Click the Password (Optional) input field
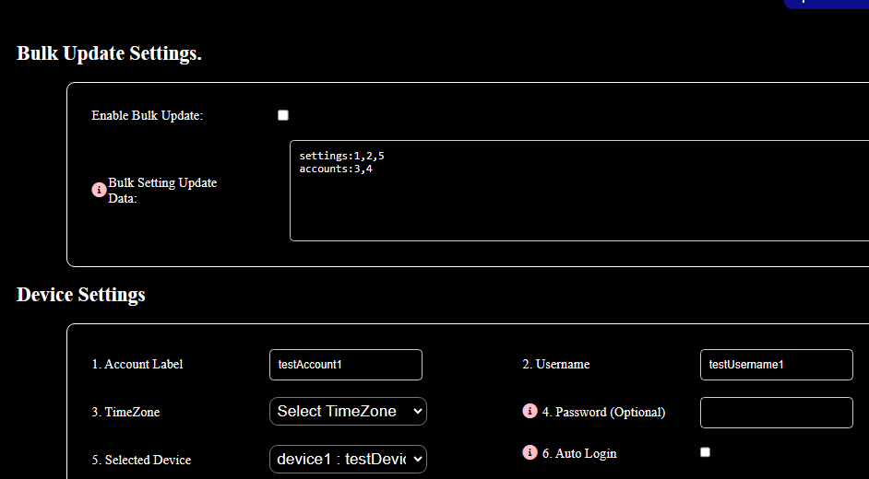 tap(777, 413)
